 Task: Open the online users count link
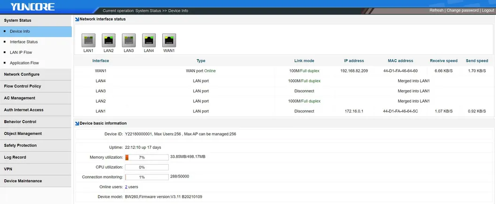126,187
